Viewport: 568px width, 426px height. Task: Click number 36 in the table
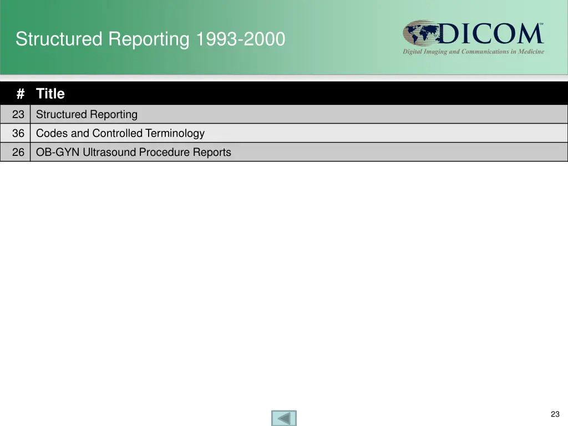(x=18, y=134)
